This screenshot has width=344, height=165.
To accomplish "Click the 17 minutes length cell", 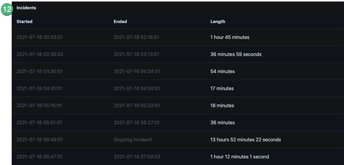I will click(222, 89).
